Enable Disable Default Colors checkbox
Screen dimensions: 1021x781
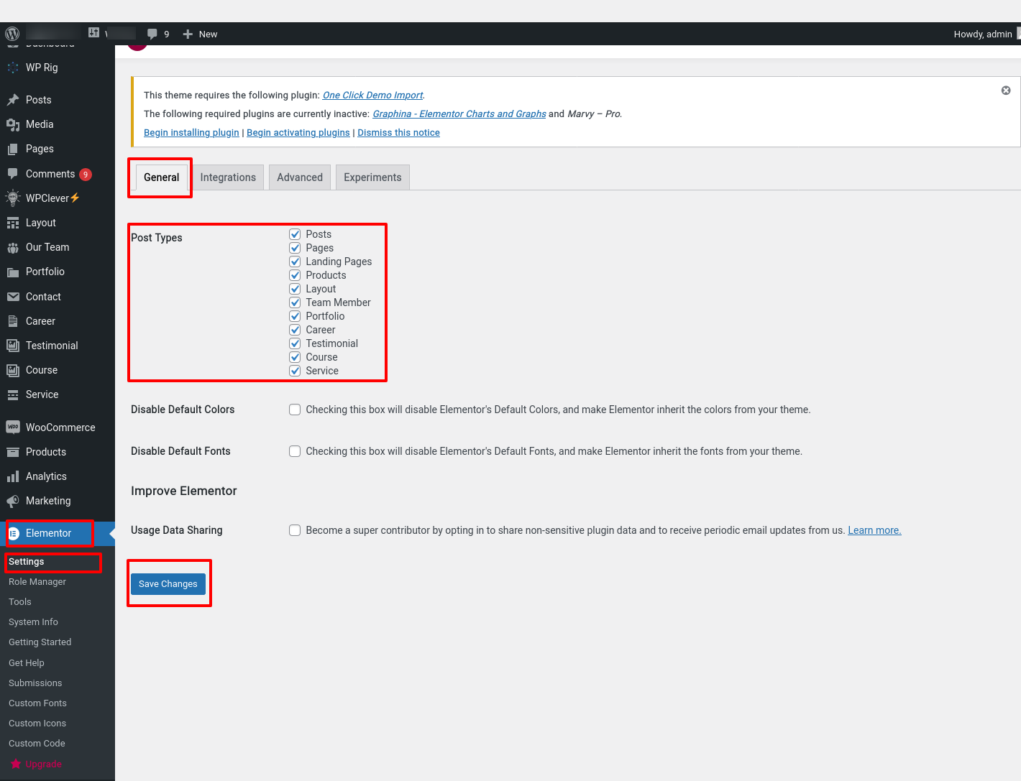tap(295, 410)
